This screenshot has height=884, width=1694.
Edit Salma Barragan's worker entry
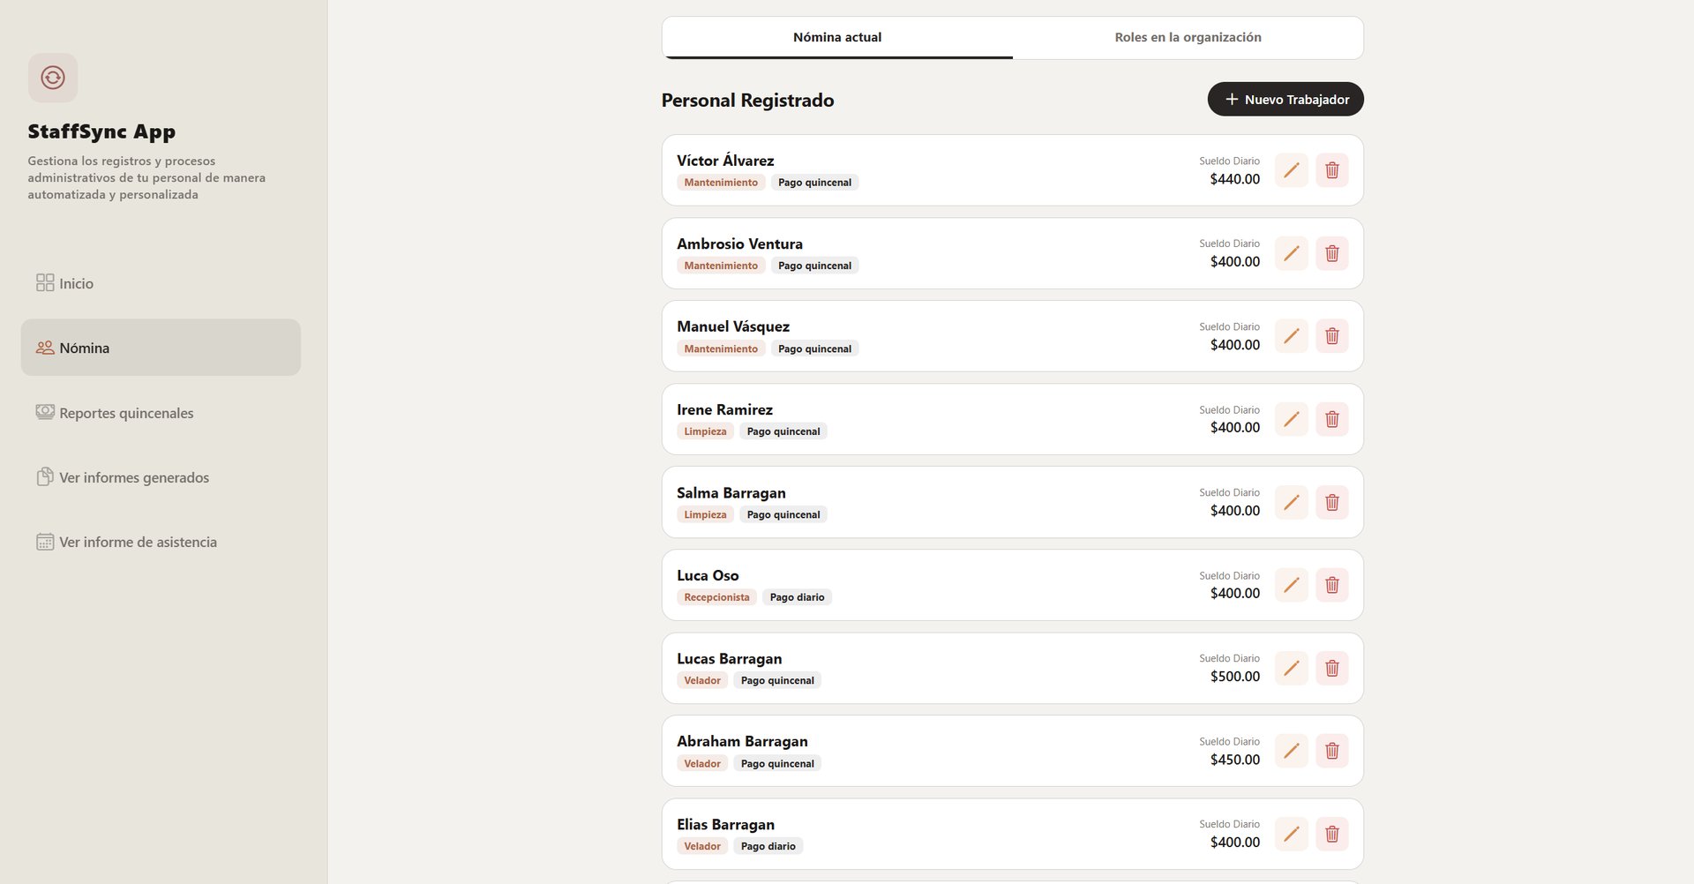coord(1291,502)
